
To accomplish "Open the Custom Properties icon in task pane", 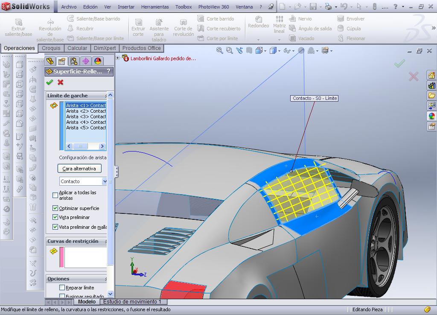I will pos(431,126).
